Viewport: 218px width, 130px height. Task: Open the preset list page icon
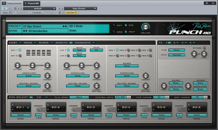(16, 8)
